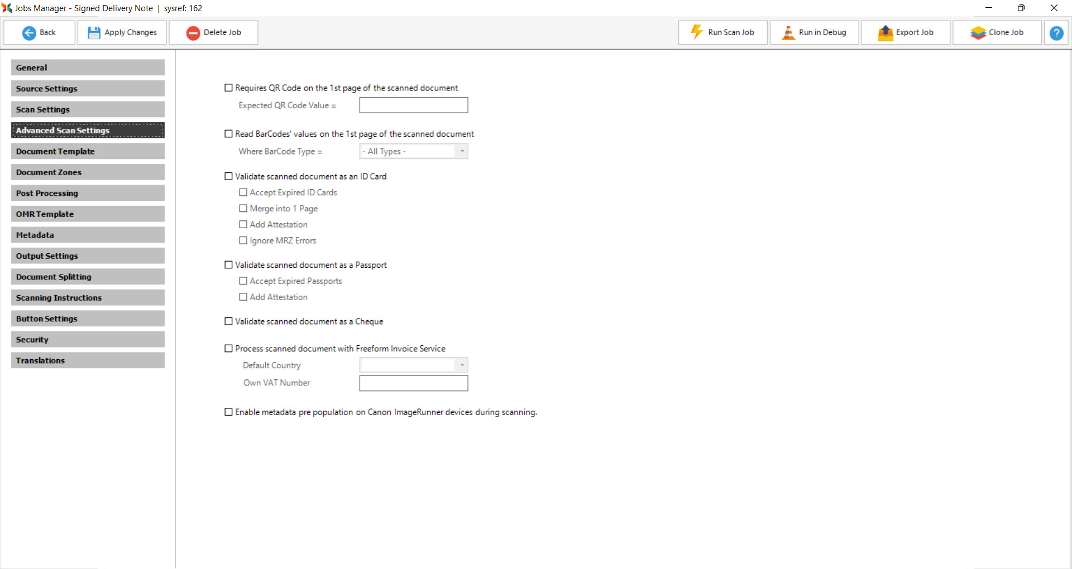Click the Clone Job layers icon
1072x569 pixels.
click(x=978, y=33)
